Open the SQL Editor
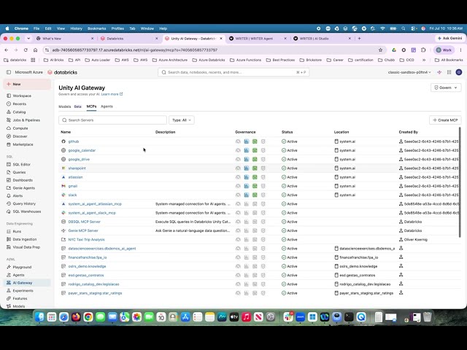This screenshot has height=350, width=467. click(x=21, y=164)
